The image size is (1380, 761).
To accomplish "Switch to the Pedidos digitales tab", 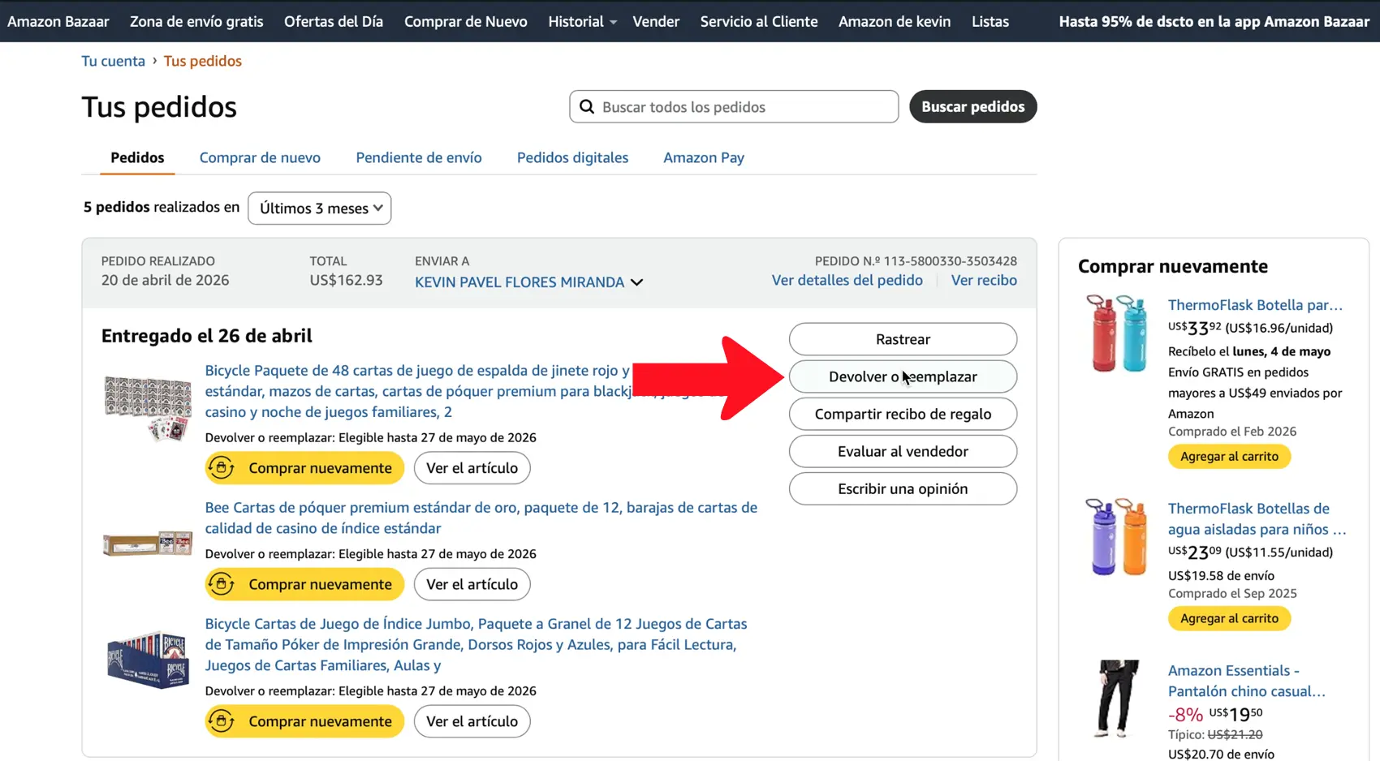I will [572, 157].
